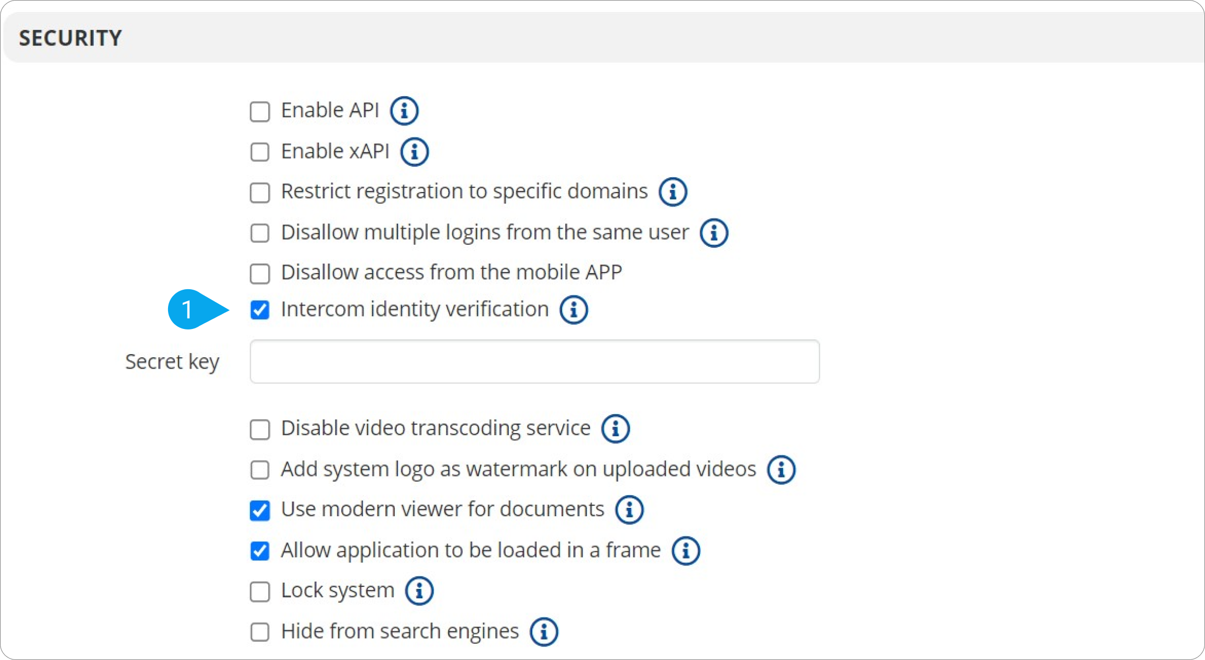Open the Intercom identity verification info icon
Screen dimensions: 1205x660
click(x=573, y=310)
